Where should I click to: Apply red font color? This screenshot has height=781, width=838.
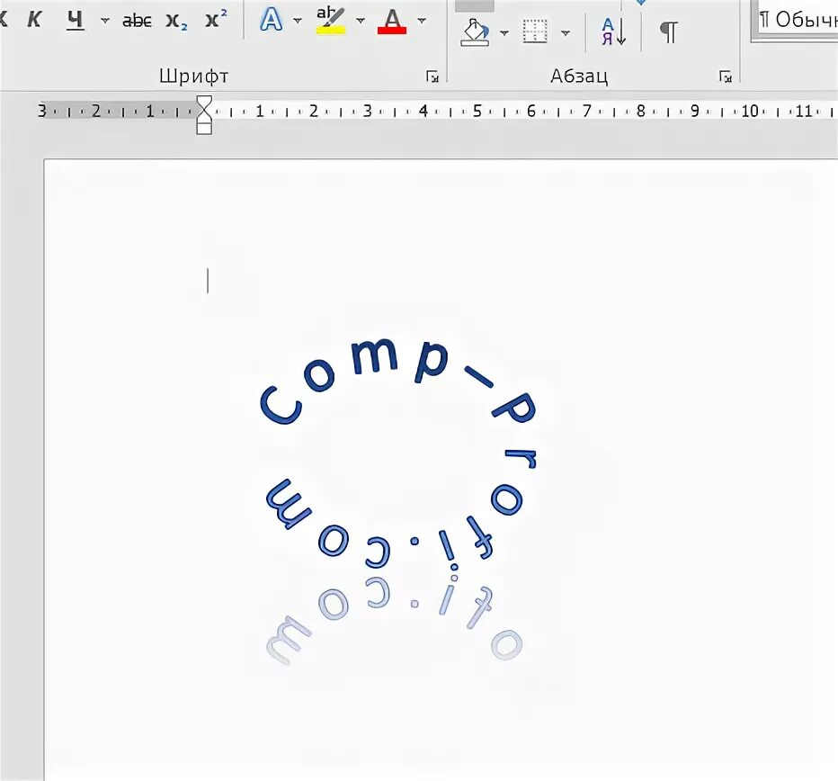coord(392,22)
